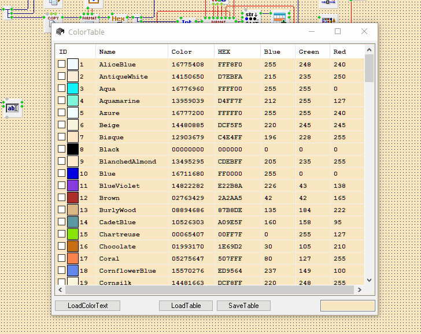421x334 pixels.
Task: Click the LoadTable button
Action: pos(186,306)
